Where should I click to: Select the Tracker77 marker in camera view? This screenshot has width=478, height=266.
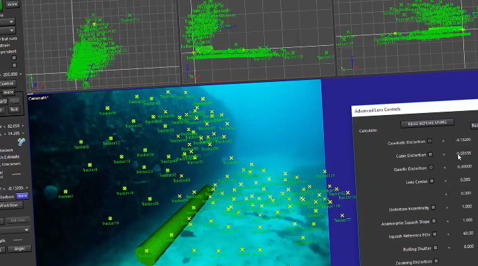coord(343,215)
